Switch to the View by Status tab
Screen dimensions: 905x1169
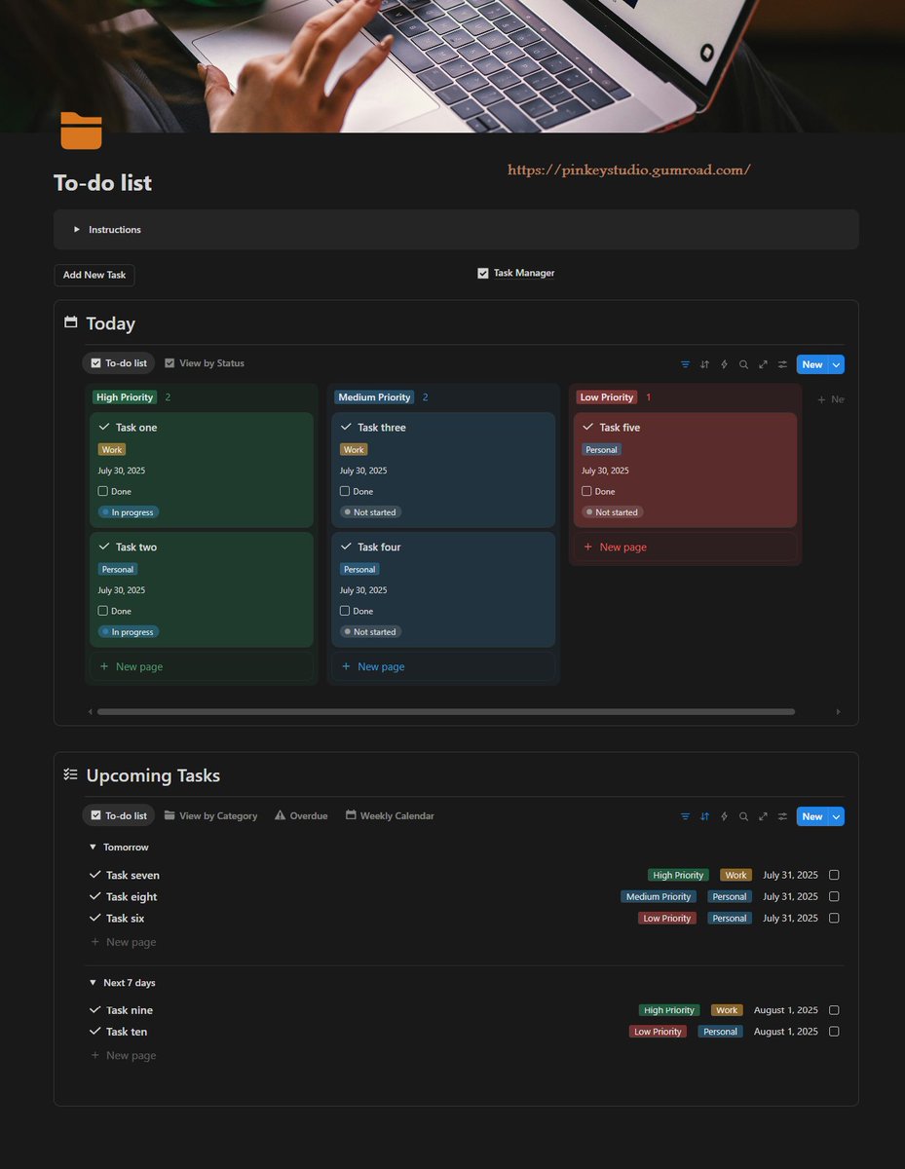pyautogui.click(x=204, y=363)
